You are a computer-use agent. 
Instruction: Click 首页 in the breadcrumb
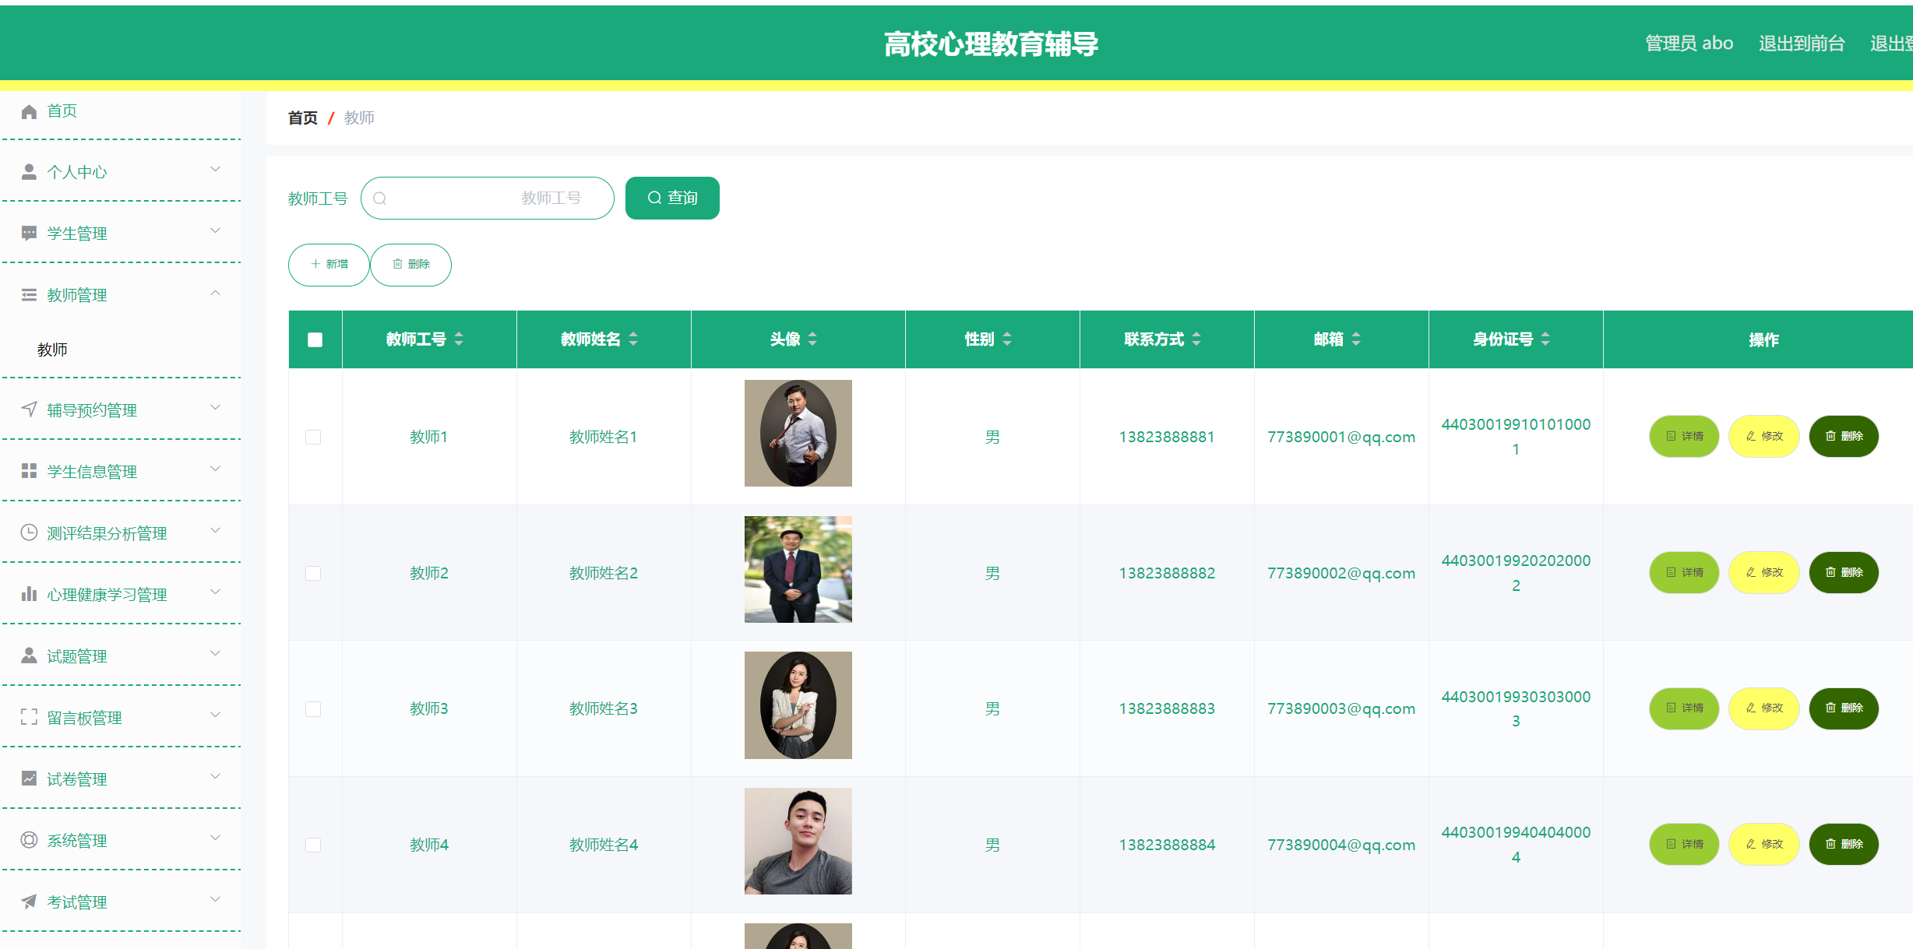303,118
